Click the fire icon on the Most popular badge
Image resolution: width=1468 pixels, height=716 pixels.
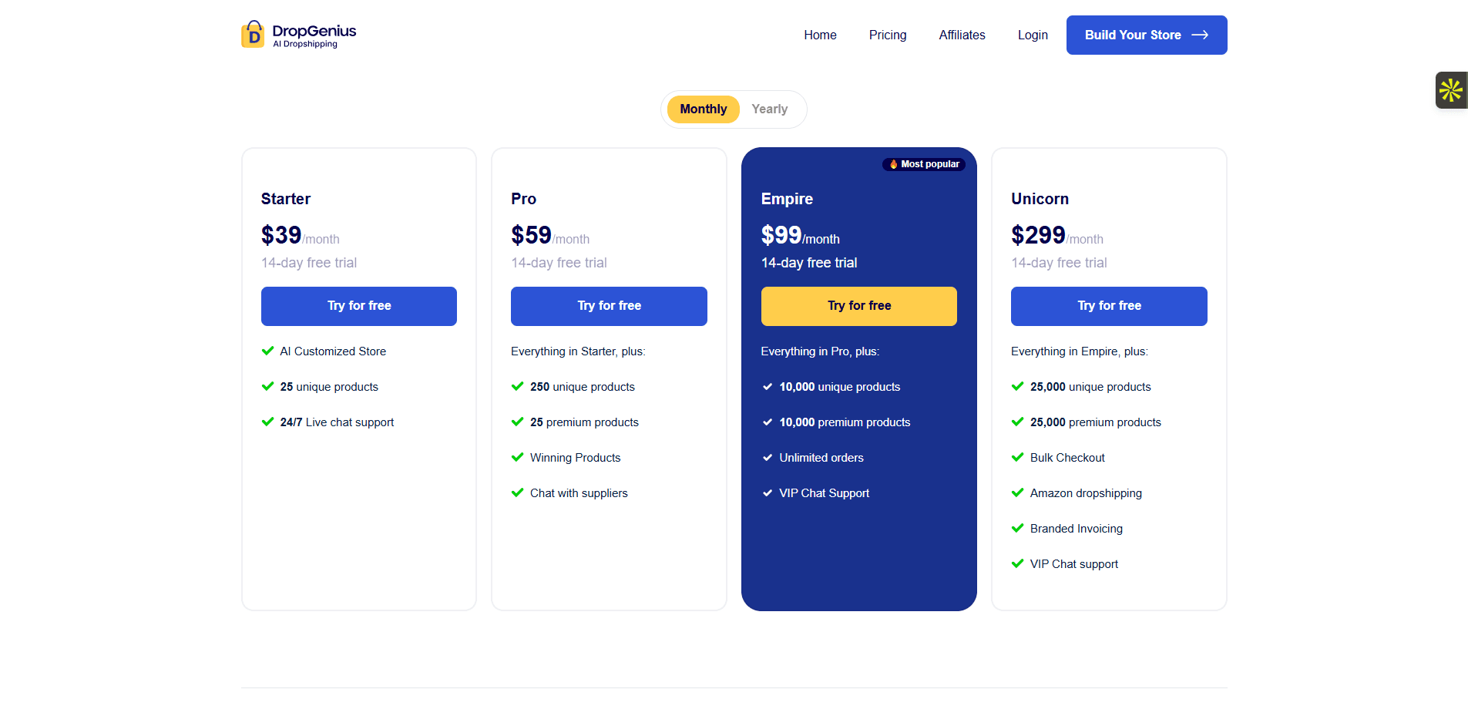pyautogui.click(x=892, y=163)
